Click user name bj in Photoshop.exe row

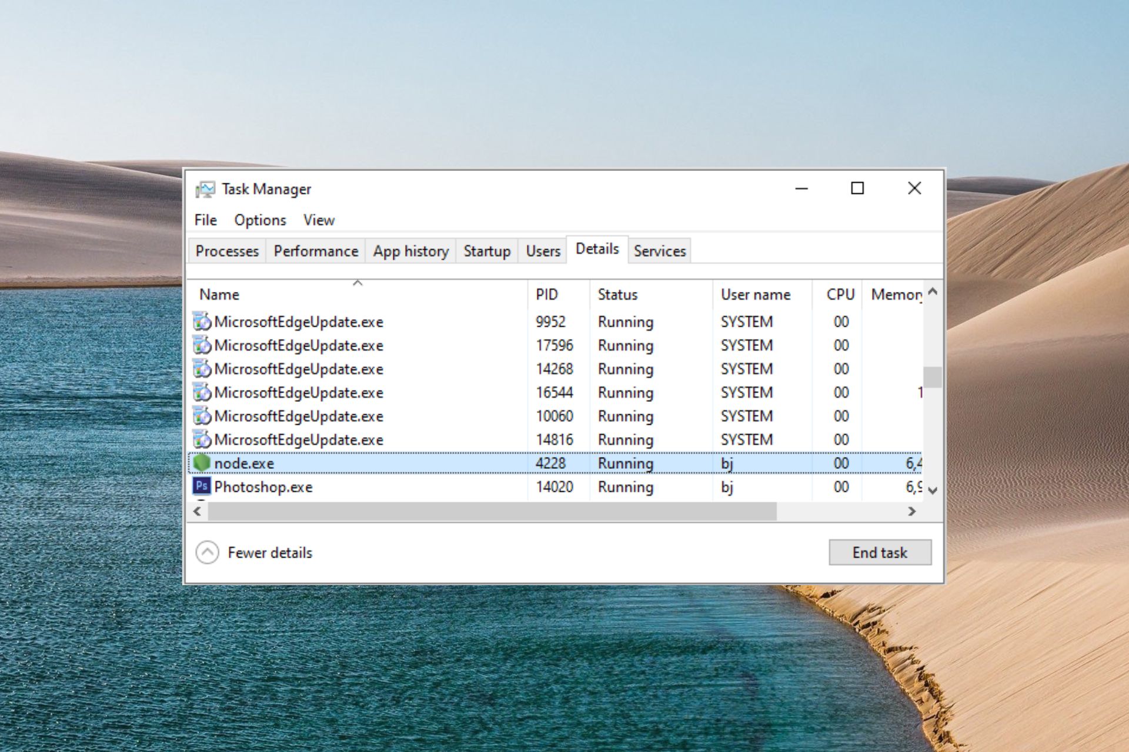pyautogui.click(x=727, y=487)
